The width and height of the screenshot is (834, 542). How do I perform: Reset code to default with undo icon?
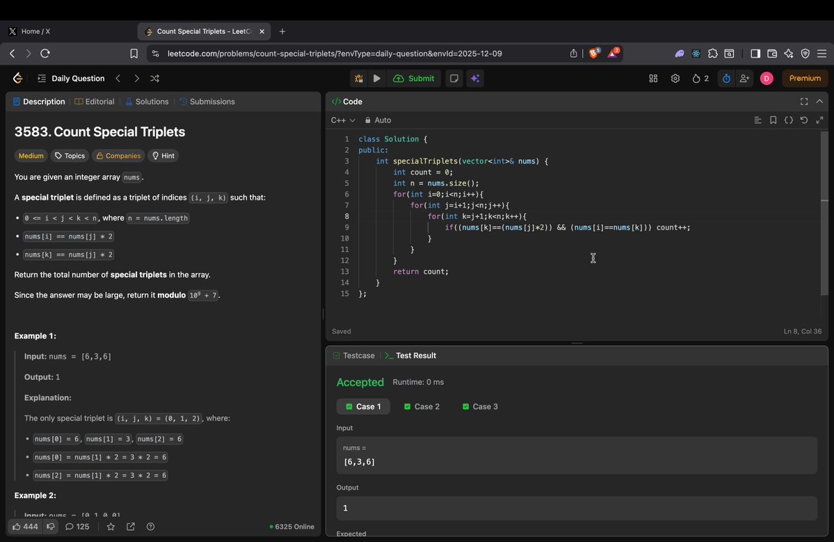(803, 120)
